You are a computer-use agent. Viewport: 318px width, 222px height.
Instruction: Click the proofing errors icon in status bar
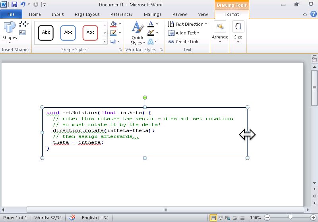(x=72, y=218)
